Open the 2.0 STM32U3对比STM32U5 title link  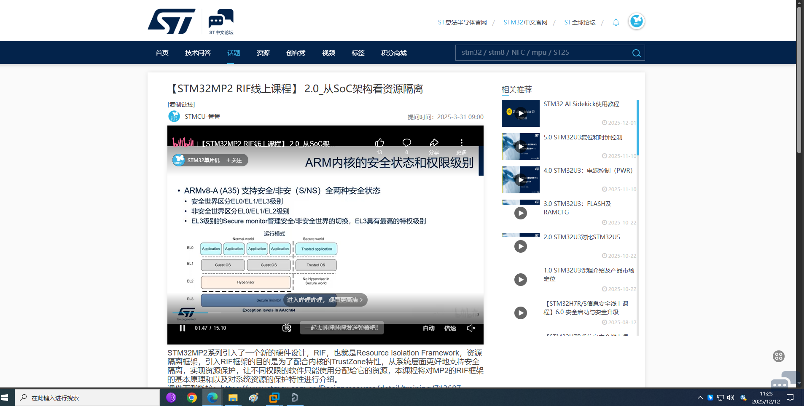[582, 237]
